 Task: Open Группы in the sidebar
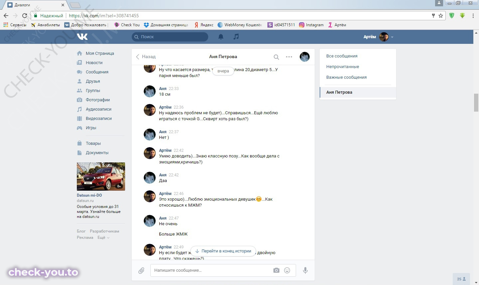pos(93,90)
